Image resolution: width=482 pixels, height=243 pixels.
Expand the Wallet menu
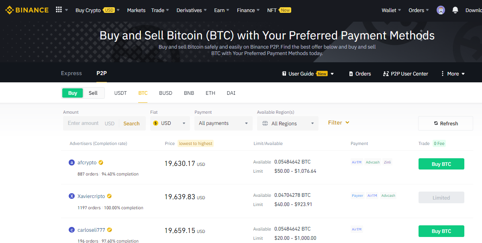(x=392, y=10)
